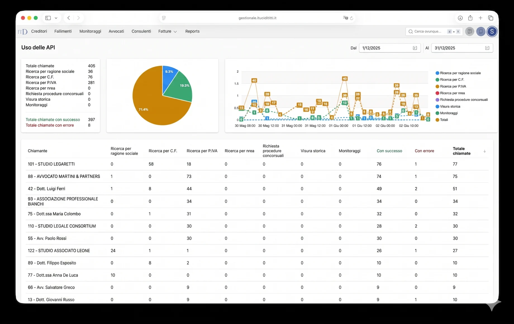Open the Safari sidebar toggle icon
Viewport: 514px width, 324px height.
(48, 18)
